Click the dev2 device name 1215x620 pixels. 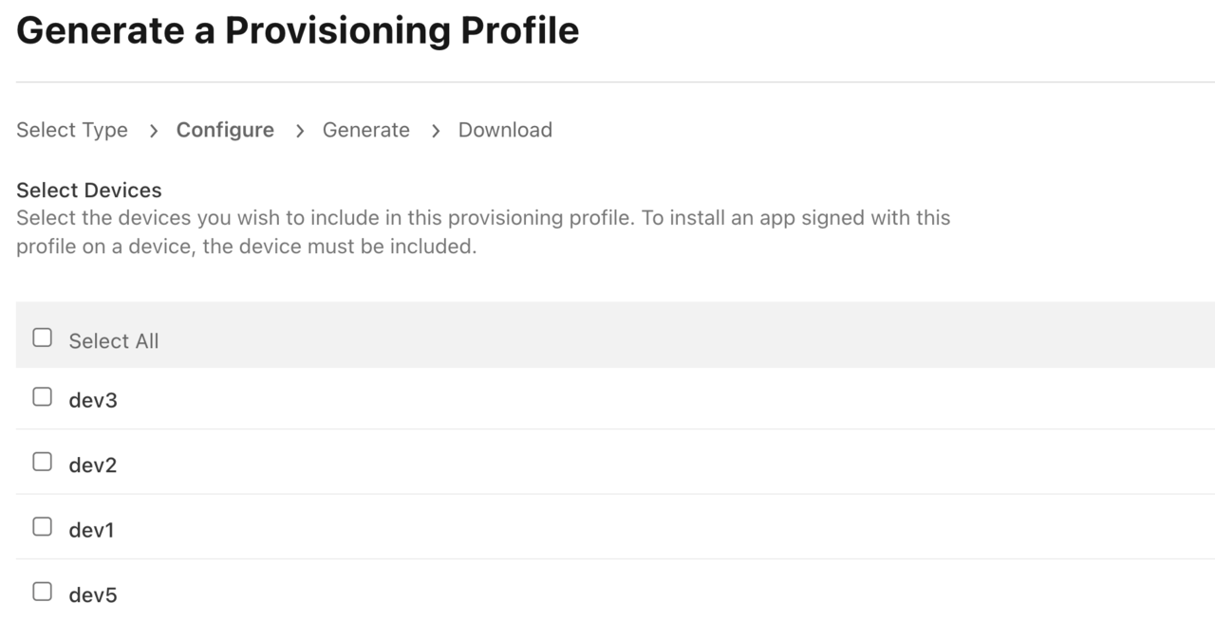point(93,465)
